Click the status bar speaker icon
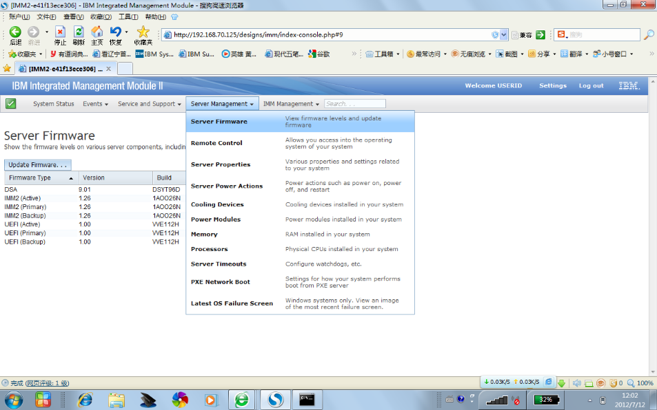This screenshot has width=657, height=410. [576, 383]
